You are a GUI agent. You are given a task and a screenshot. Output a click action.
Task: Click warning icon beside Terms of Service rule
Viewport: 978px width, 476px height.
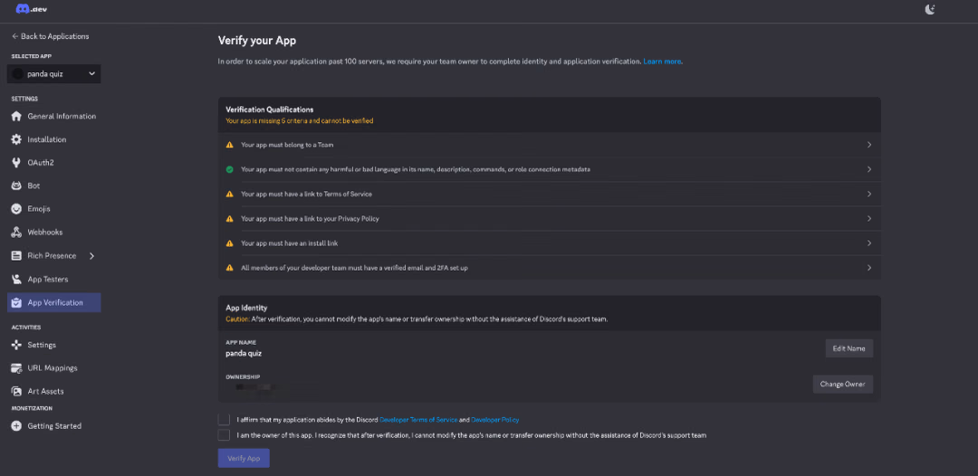pos(229,195)
